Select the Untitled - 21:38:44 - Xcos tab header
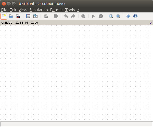This screenshot has width=153, height=127. (x=20, y=23)
